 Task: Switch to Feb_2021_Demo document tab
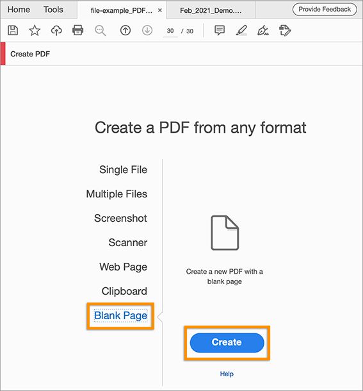[211, 10]
